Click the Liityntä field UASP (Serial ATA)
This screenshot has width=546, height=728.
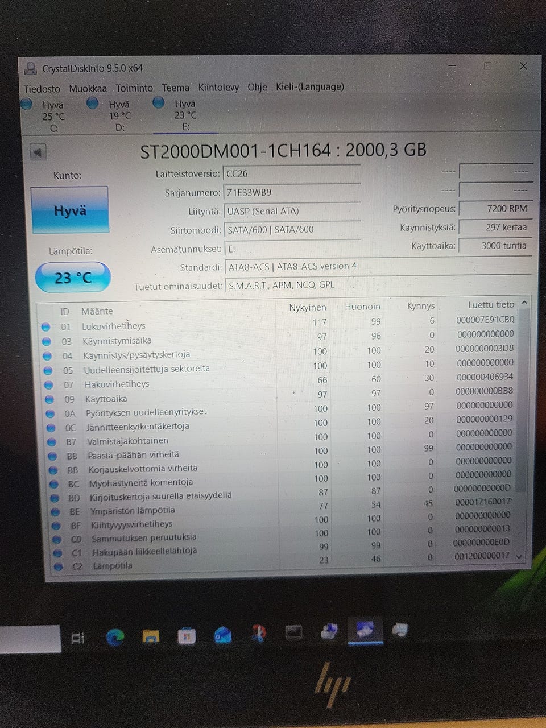(x=293, y=211)
